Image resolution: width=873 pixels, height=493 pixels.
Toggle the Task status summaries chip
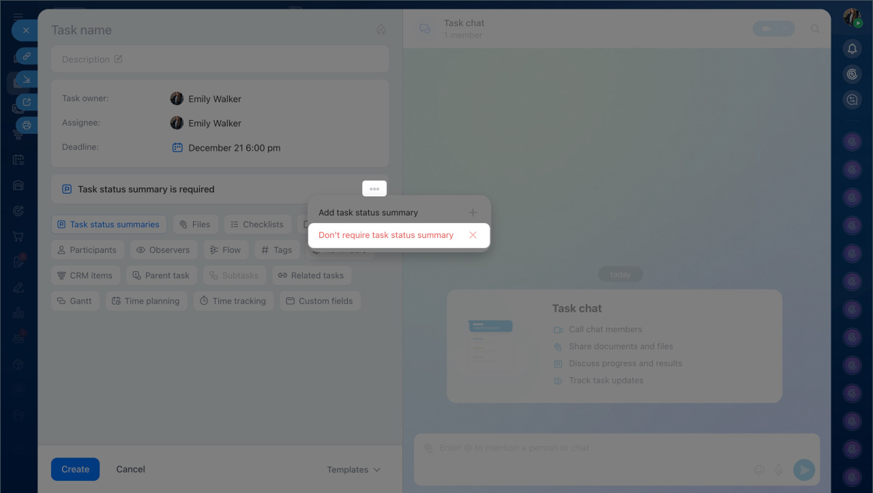(108, 224)
